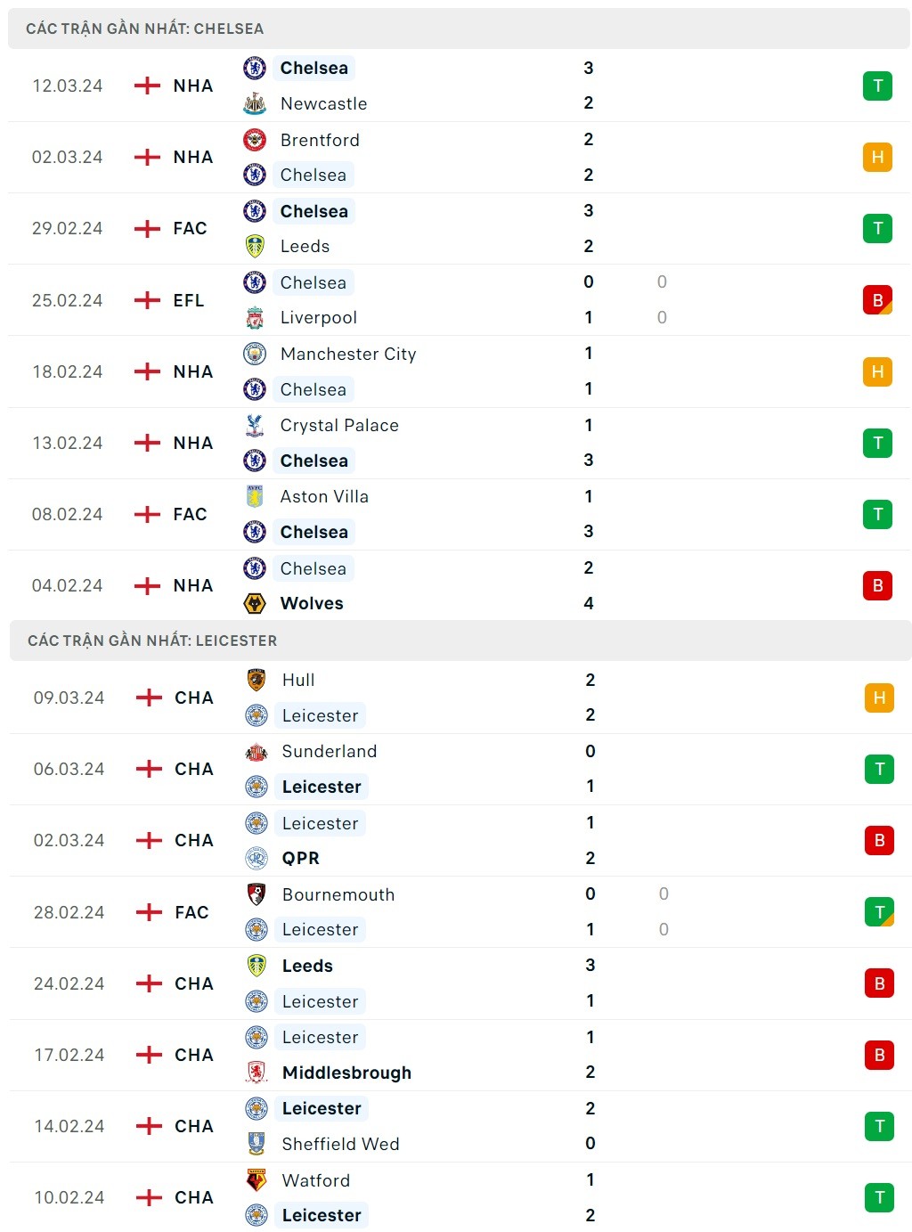Click the orange H badge for Brentford match

(877, 157)
